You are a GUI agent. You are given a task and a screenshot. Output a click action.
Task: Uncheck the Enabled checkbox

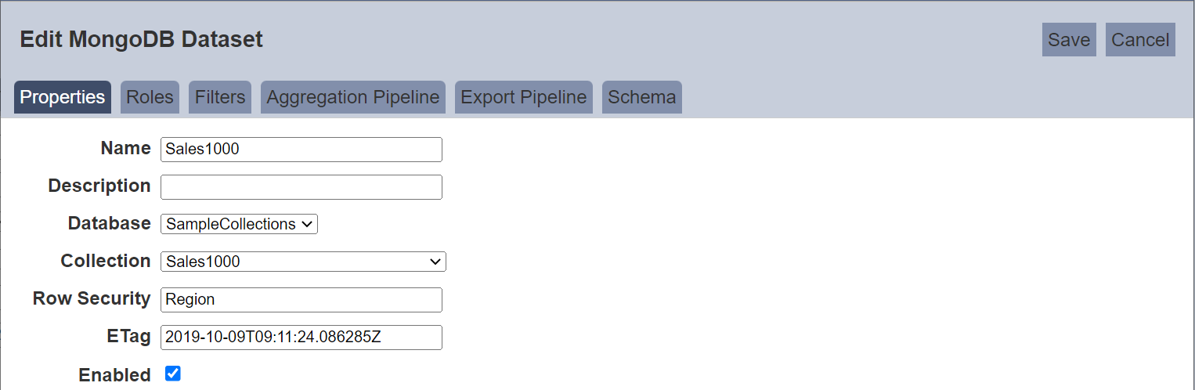pos(173,374)
